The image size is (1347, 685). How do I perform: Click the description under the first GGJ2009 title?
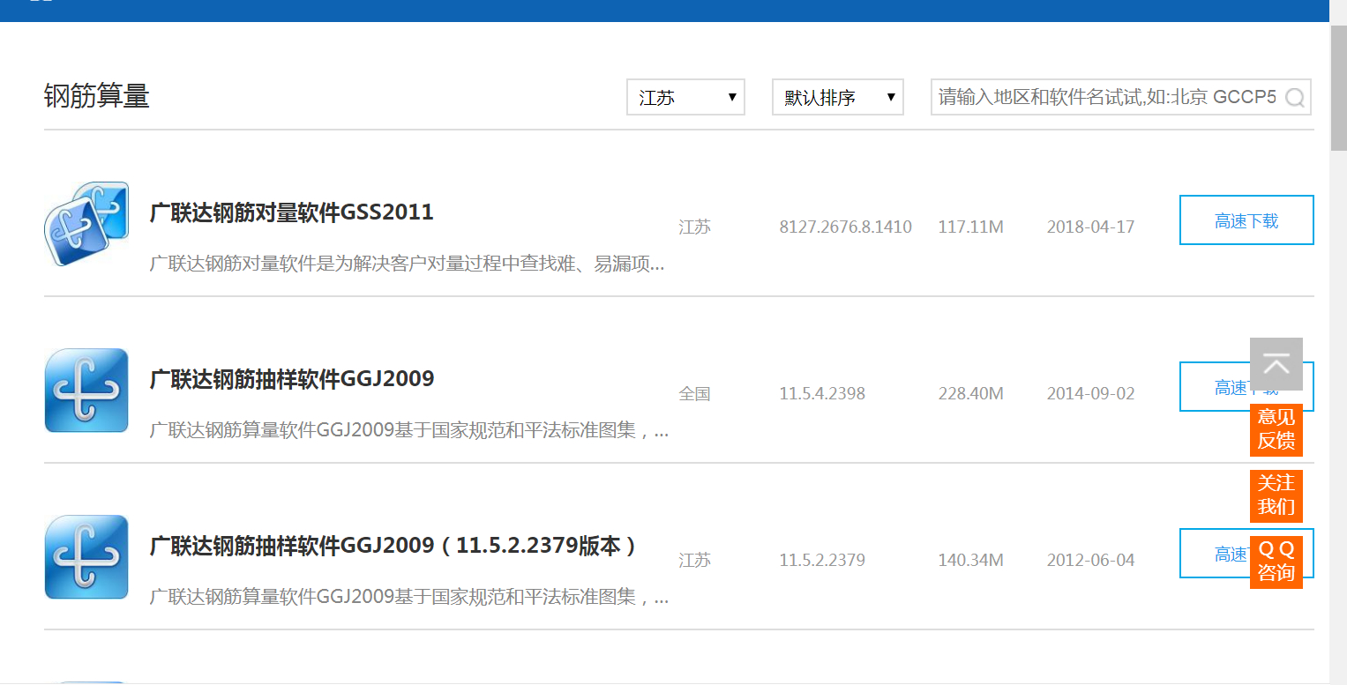pyautogui.click(x=409, y=431)
